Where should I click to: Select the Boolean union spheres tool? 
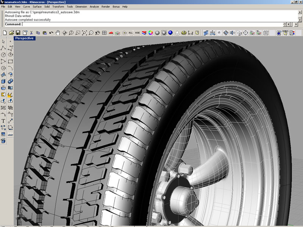11,81
